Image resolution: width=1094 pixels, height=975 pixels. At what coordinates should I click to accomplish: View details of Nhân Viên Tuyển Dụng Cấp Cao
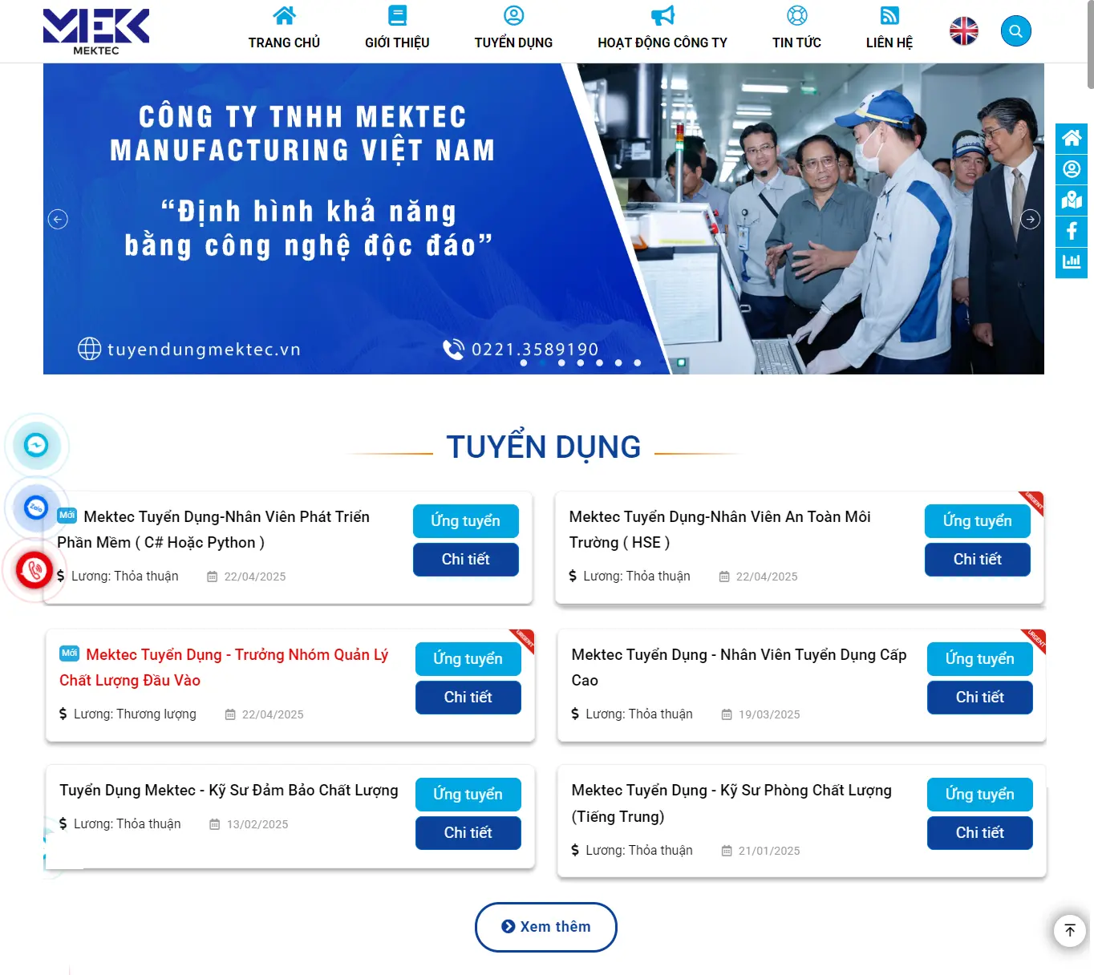pyautogui.click(x=979, y=698)
